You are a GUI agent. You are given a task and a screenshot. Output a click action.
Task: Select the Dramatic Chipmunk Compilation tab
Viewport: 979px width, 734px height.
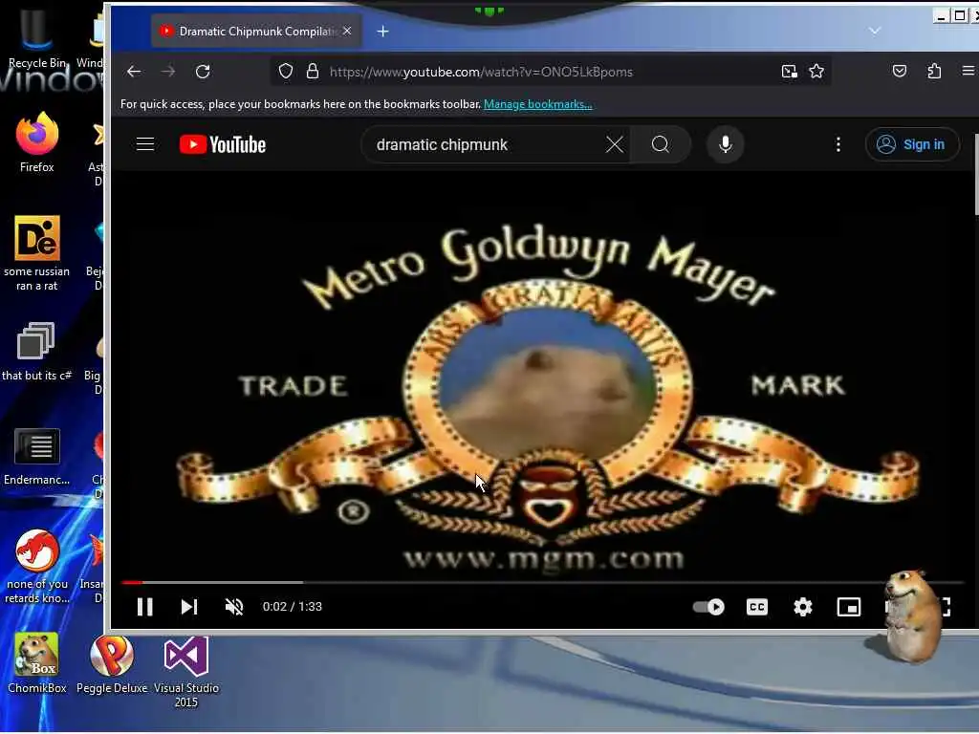click(x=256, y=32)
